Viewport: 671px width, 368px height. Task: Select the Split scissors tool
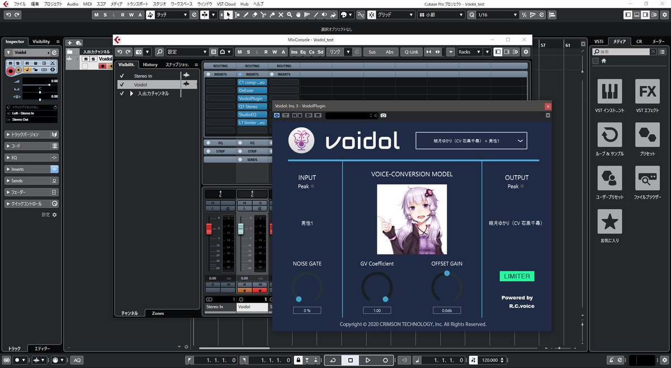(x=263, y=15)
